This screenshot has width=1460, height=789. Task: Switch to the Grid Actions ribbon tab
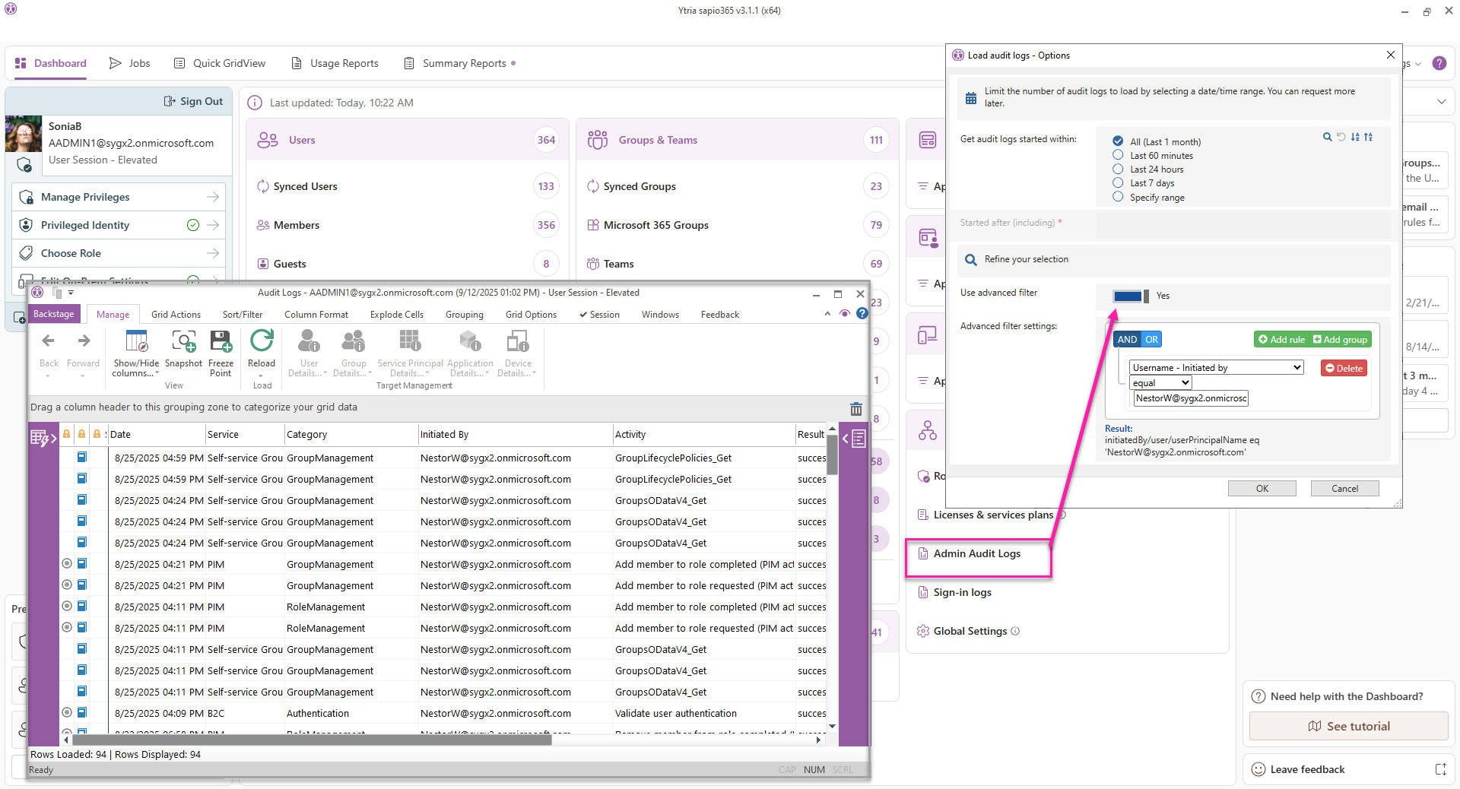(176, 315)
